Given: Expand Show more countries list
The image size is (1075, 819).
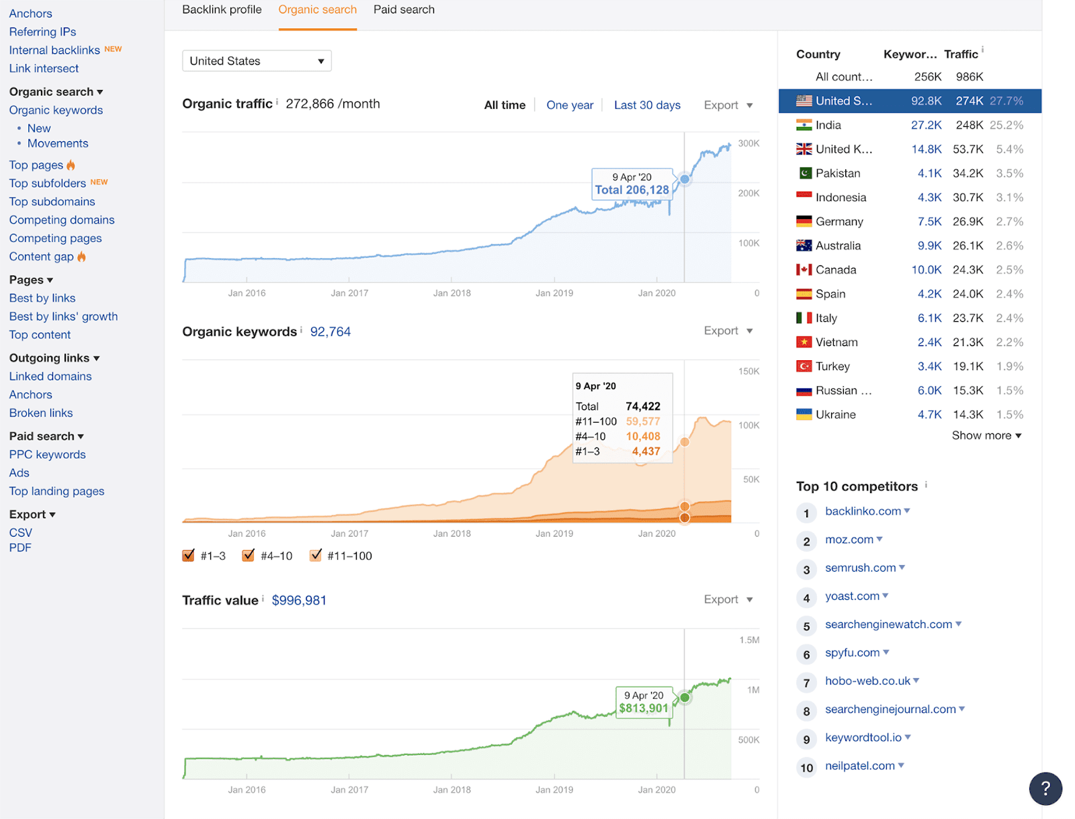Looking at the screenshot, I should (x=986, y=435).
